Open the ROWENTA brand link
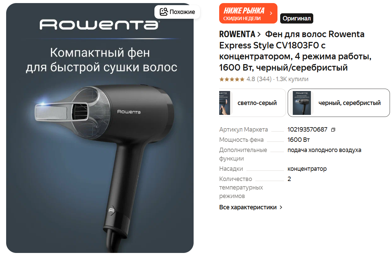Image resolution: width=392 pixels, height=255 pixels. click(237, 34)
